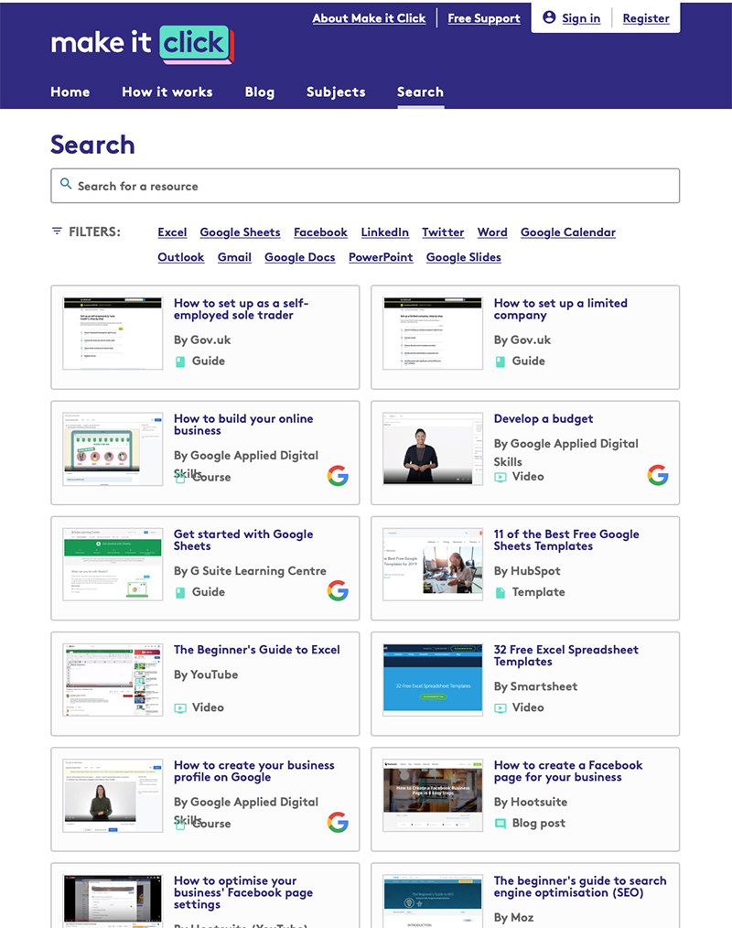732x928 pixels.
Task: Click the Sign in link
Action: 581,18
